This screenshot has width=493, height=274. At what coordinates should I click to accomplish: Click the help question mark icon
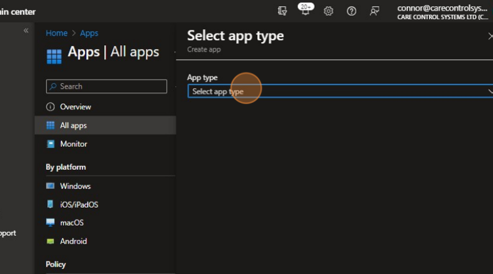351,11
